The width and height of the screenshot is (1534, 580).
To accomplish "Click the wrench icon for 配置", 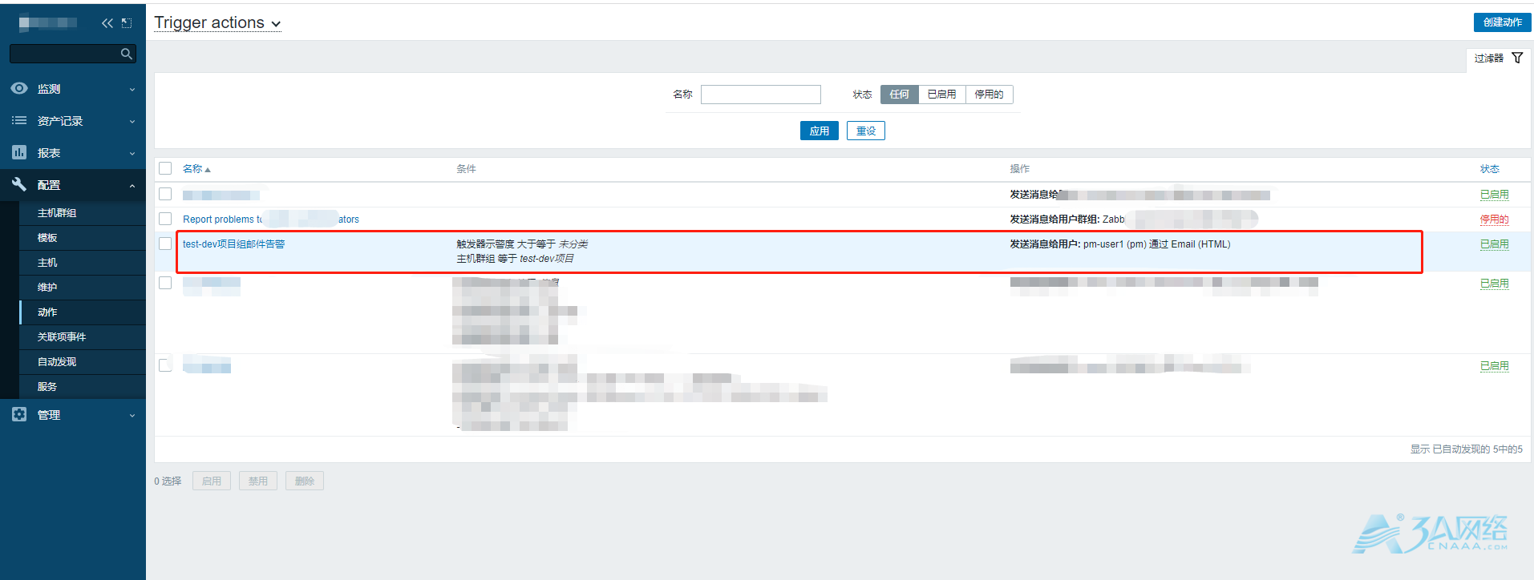I will tap(19, 184).
